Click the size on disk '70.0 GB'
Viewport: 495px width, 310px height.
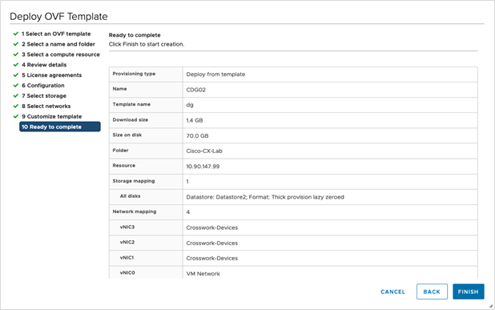(197, 135)
